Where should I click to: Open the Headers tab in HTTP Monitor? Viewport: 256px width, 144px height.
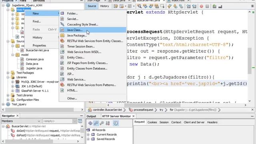pyautogui.click(x=212, y=122)
